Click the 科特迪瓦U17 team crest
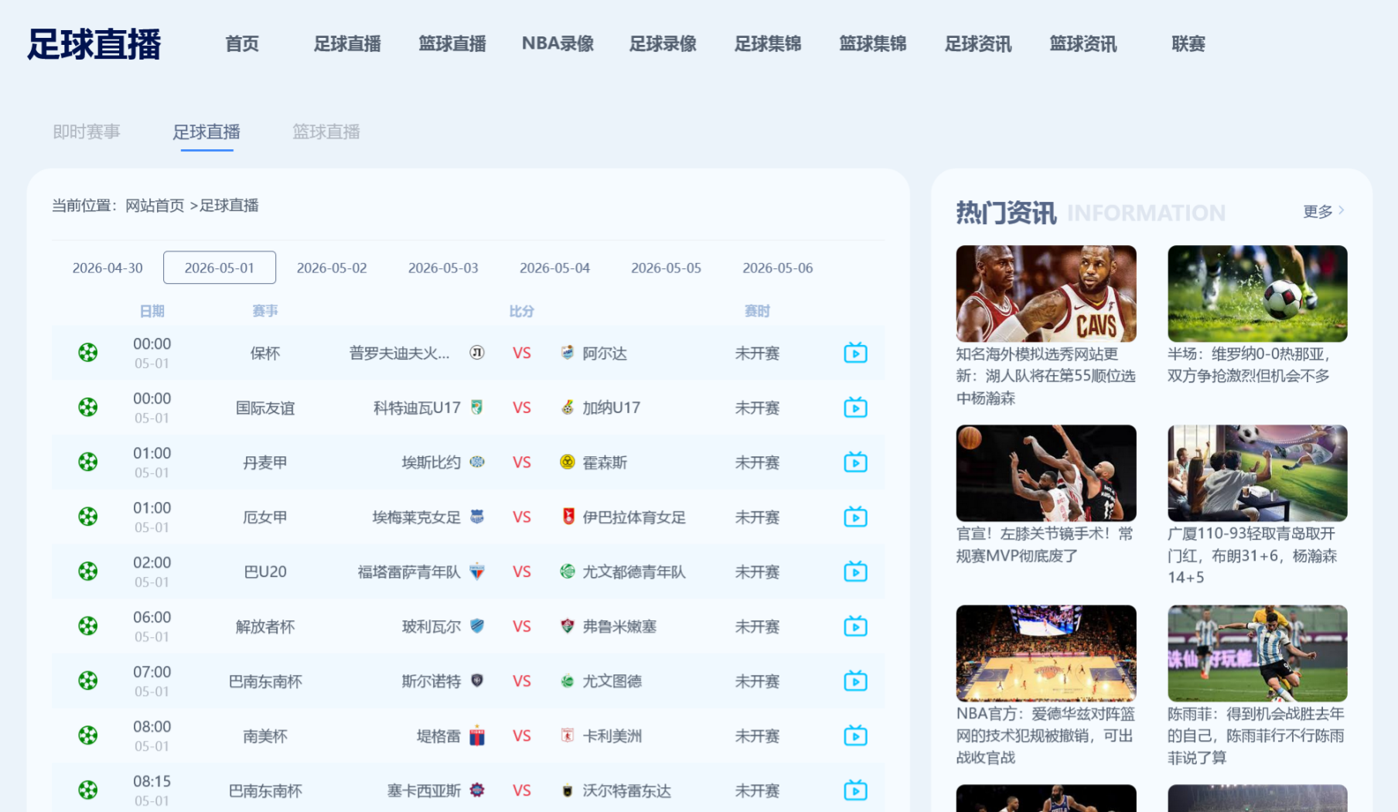 click(x=477, y=407)
